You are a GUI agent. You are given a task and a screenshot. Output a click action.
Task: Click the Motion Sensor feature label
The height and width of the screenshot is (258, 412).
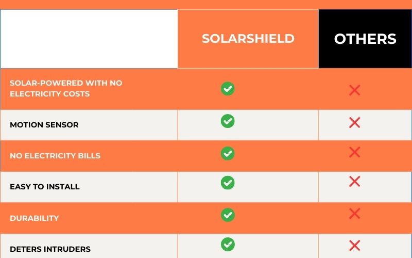coord(44,125)
